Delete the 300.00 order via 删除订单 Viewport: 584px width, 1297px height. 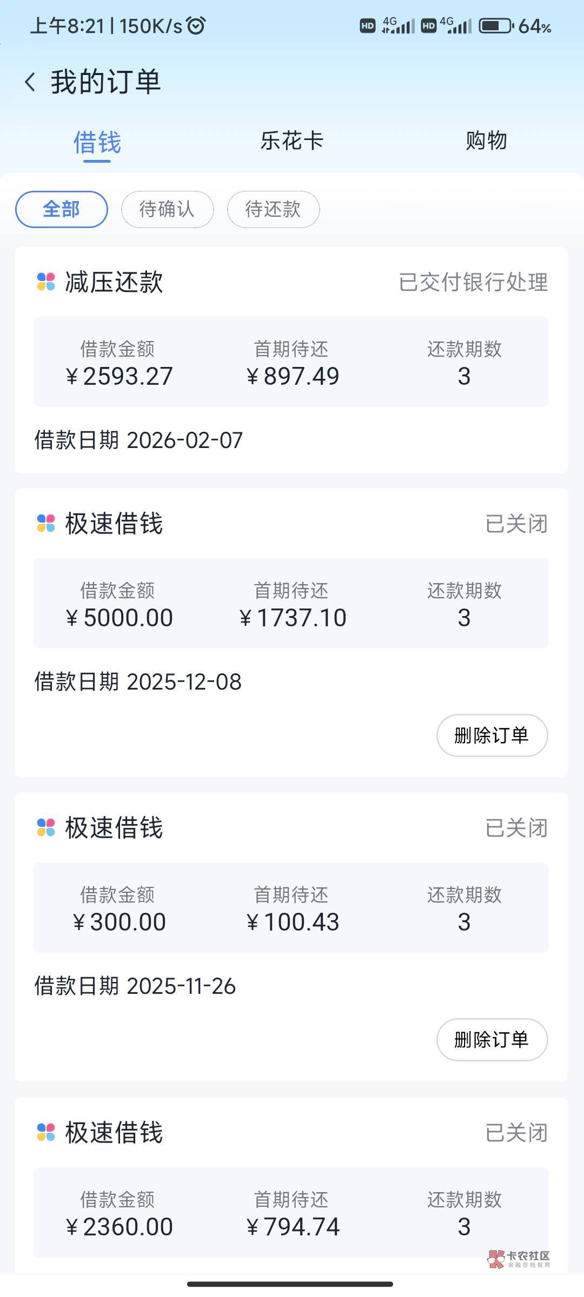[x=492, y=1040]
